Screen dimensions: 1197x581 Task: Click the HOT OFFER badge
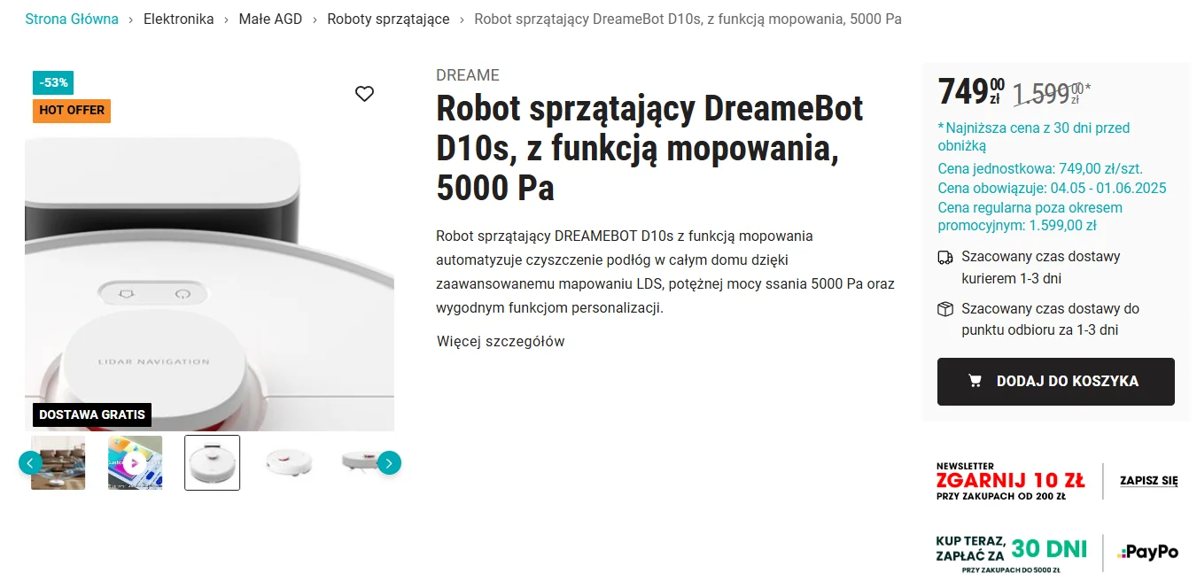[72, 111]
